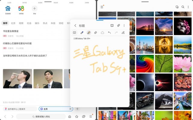Image resolution: width=193 pixels, height=120 pixels.
Task: Edit the note title 标题
Action: point(82,25)
